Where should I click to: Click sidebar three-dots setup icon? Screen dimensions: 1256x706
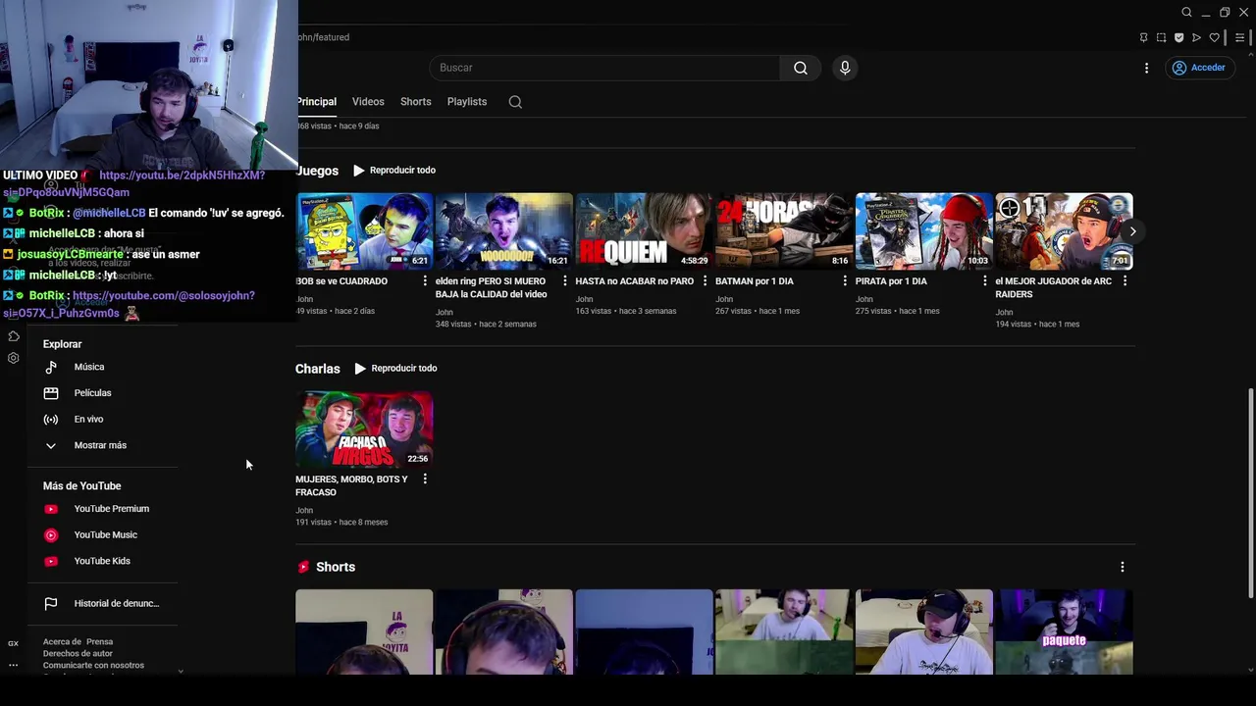(13, 665)
